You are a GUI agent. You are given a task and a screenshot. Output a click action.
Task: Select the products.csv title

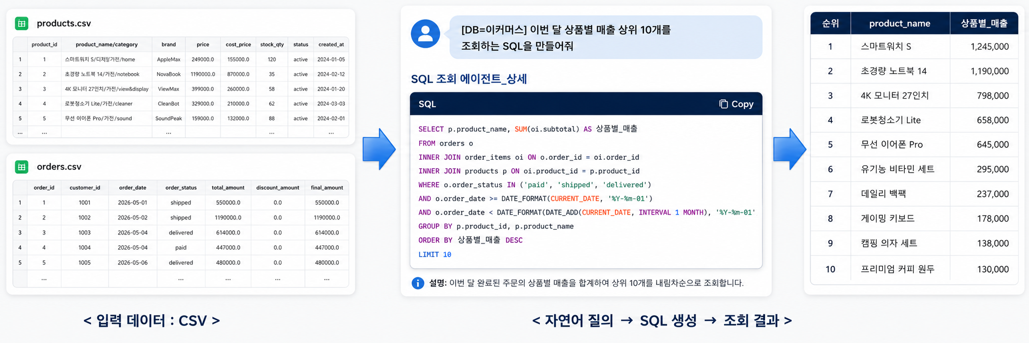point(64,23)
